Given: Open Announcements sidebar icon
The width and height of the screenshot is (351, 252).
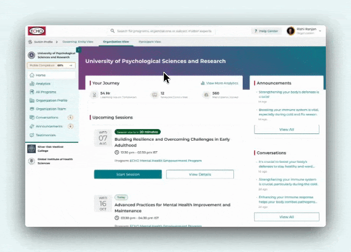Looking at the screenshot, I should tap(32, 127).
